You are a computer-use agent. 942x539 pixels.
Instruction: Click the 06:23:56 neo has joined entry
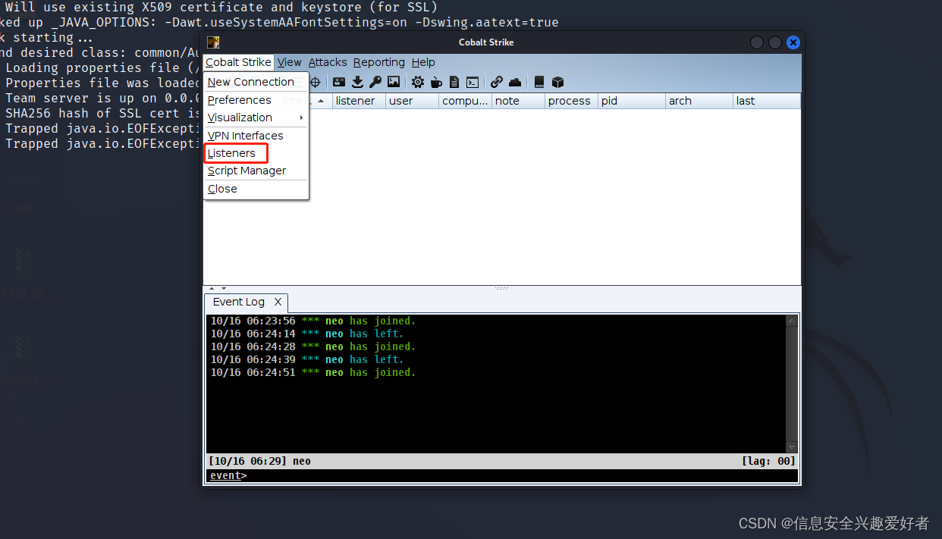click(x=313, y=321)
